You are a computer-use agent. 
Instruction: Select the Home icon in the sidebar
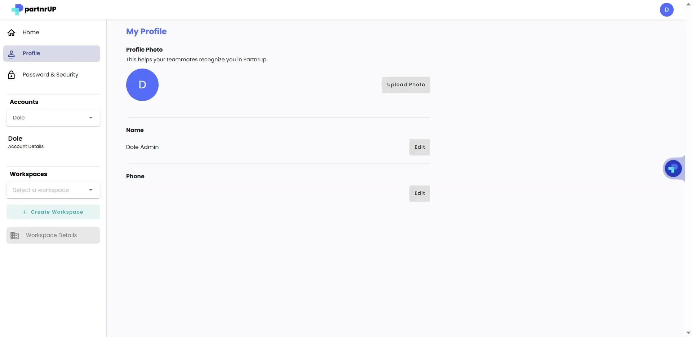point(11,32)
